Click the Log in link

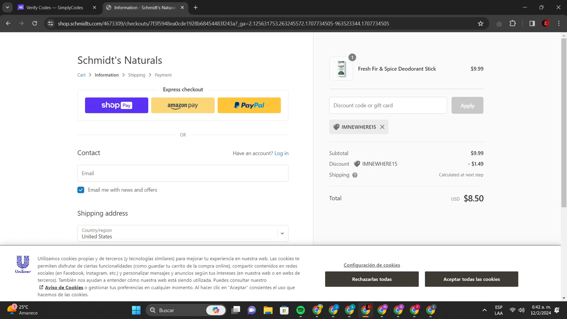[x=281, y=153]
